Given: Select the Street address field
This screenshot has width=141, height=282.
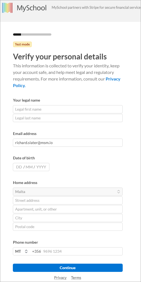Looking at the screenshot, I should [x=67, y=200].
